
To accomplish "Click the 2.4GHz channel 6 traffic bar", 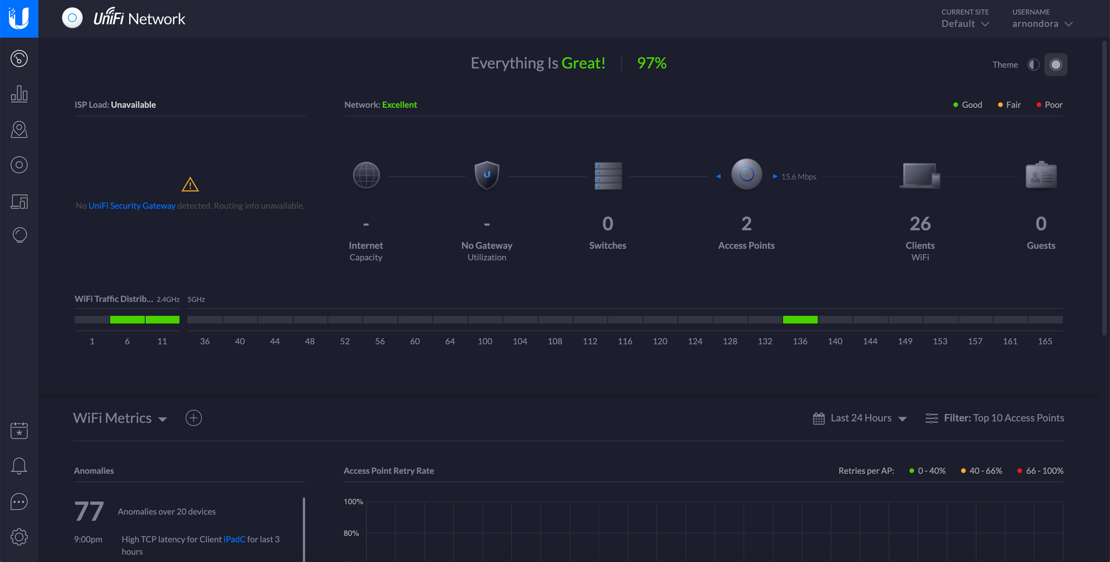I will click(127, 320).
